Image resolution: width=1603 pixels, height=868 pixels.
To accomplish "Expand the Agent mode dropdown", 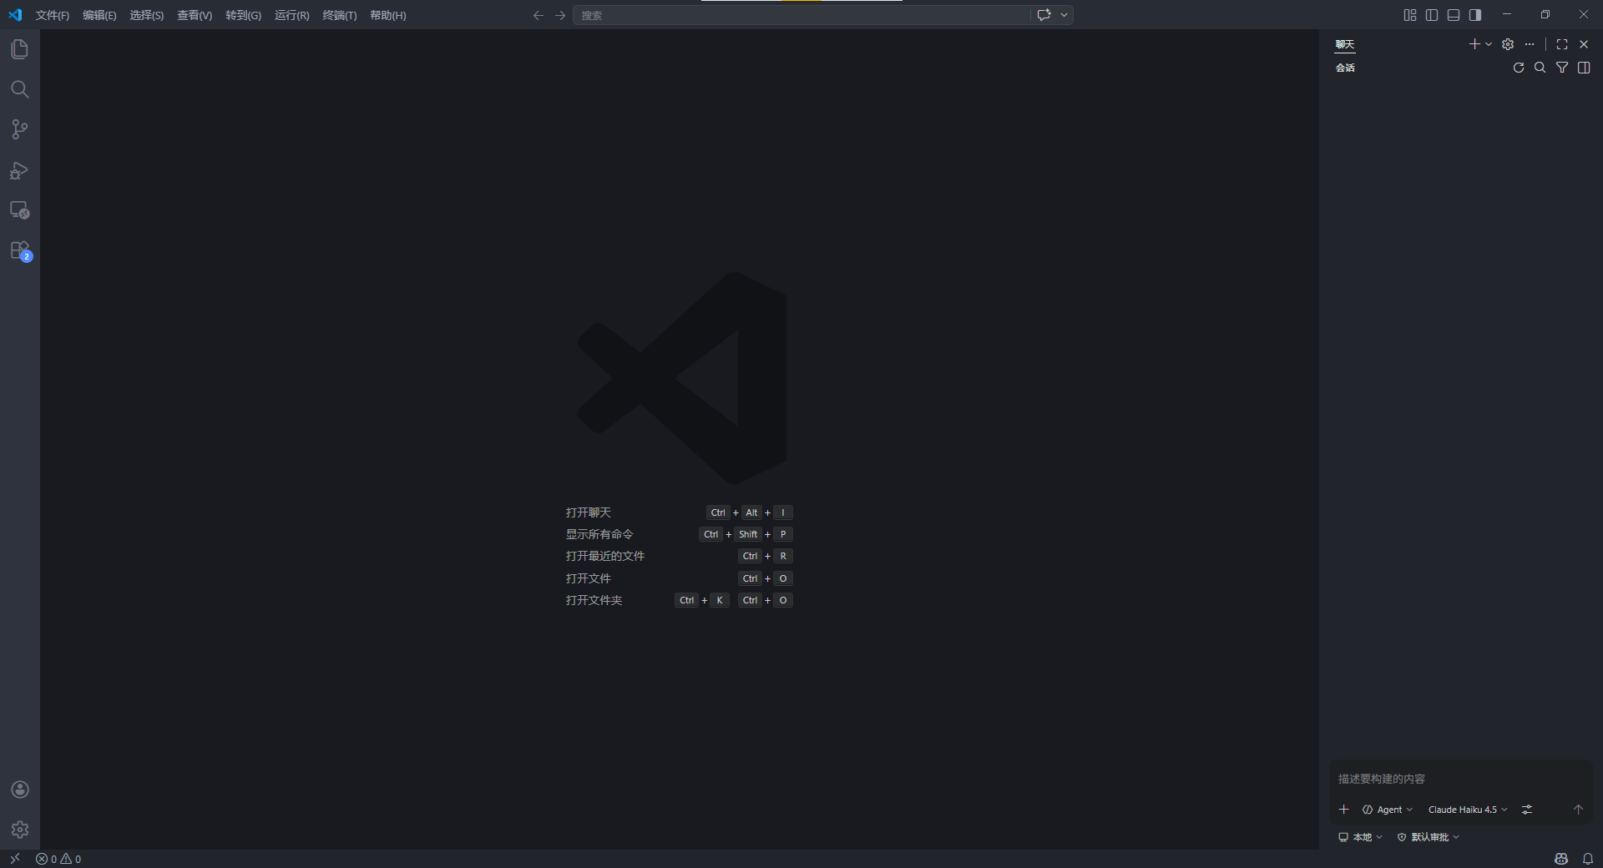I will click(1388, 810).
